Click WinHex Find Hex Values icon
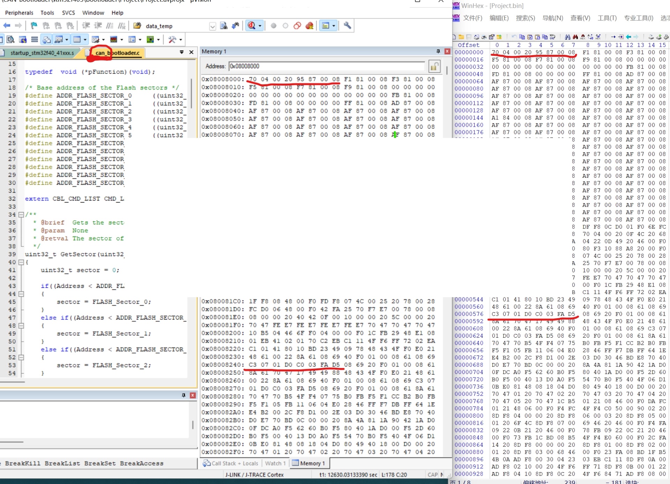Viewport: 670px width, 484px height. (583, 37)
